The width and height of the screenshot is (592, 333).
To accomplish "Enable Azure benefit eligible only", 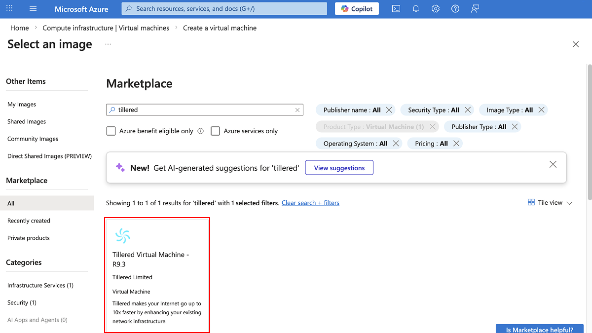I will click(x=111, y=131).
